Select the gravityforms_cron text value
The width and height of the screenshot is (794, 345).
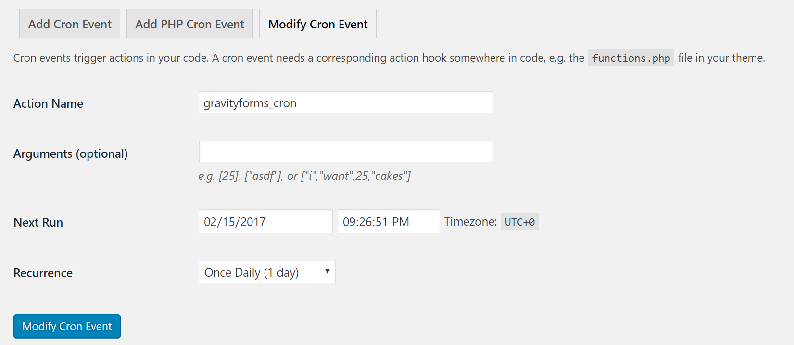[249, 102]
